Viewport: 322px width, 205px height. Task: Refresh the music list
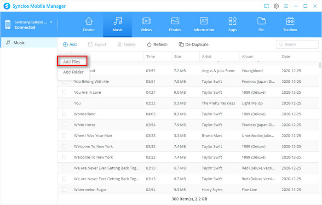(x=157, y=45)
